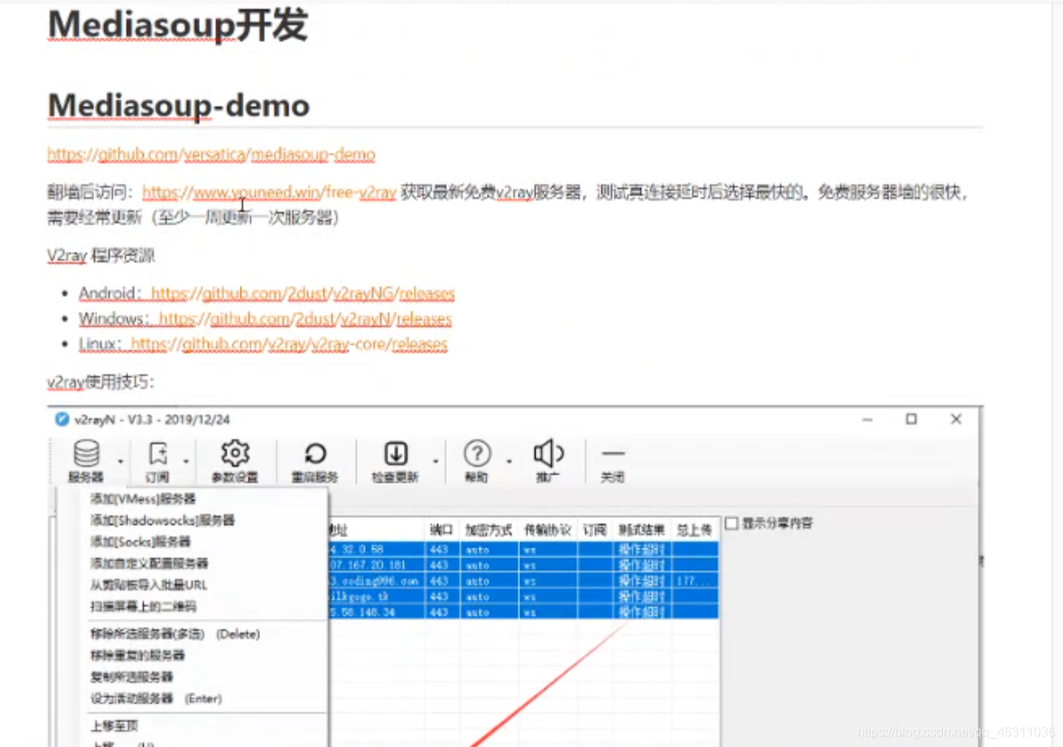This screenshot has height=747, width=1063.
Task: Select 扫描屏幕上的二维码 menu item
Action: pos(143,607)
